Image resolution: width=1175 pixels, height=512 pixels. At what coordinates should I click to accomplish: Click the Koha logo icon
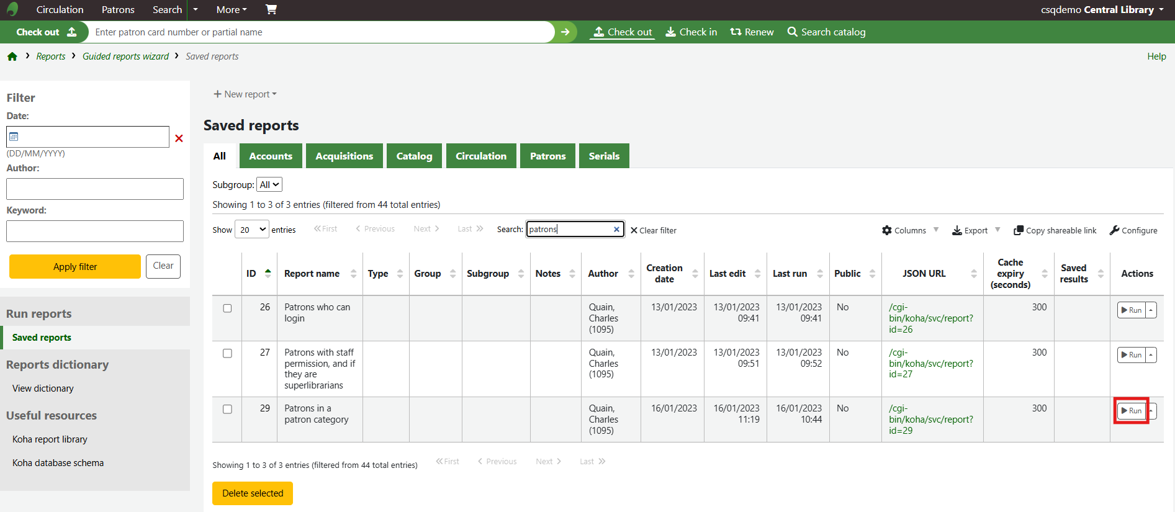[12, 9]
